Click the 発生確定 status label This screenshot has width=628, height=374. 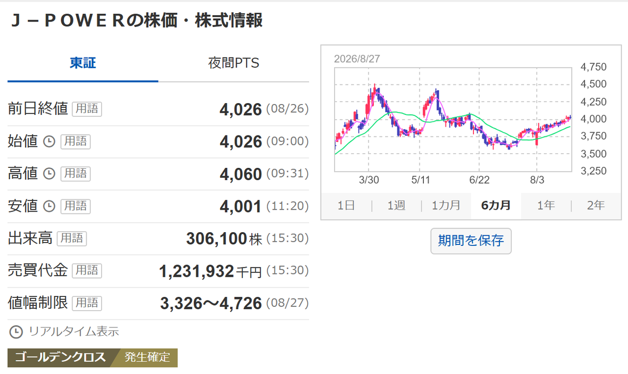pyautogui.click(x=147, y=358)
